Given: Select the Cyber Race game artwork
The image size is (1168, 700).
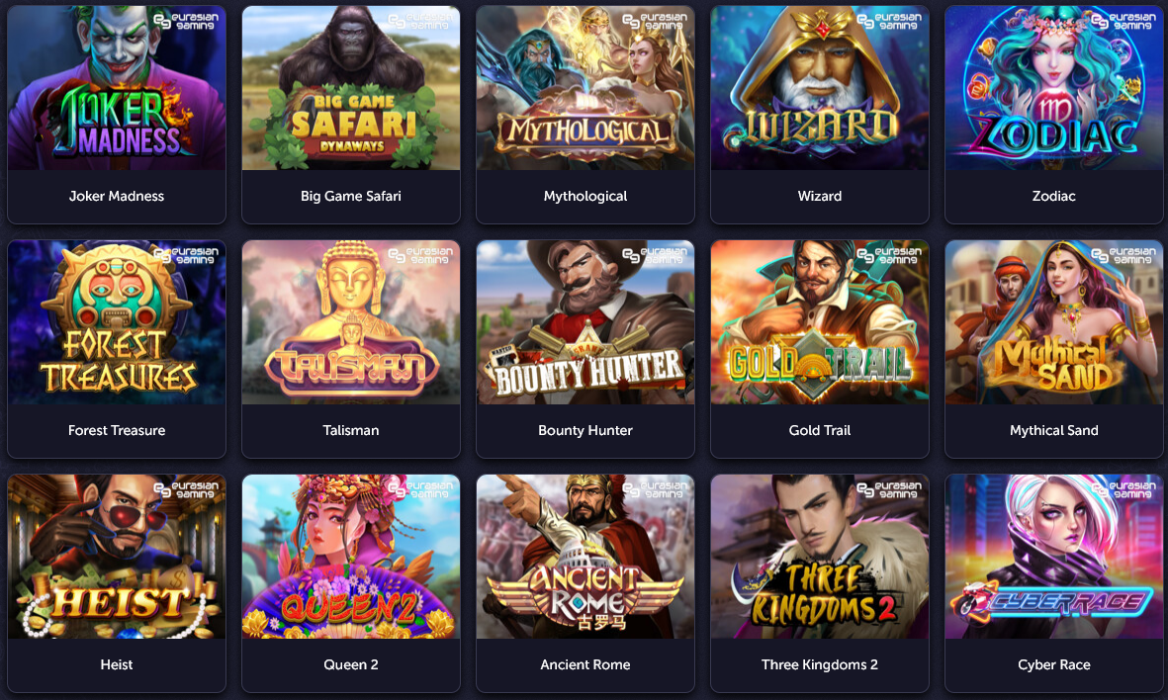Looking at the screenshot, I should pos(1054,557).
